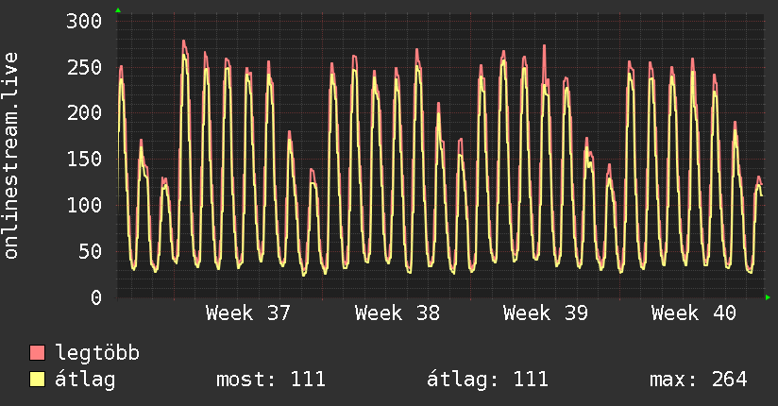778x406 pixels.
Task: Click the onlinestream.live vertical axis title
Action: click(x=10, y=156)
